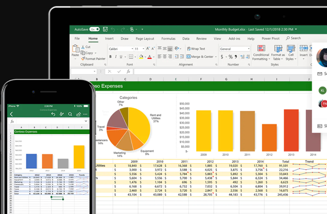Screen dimensions: 327x214
Task: Open the font size 11 dropdown
Action: [x=143, y=49]
